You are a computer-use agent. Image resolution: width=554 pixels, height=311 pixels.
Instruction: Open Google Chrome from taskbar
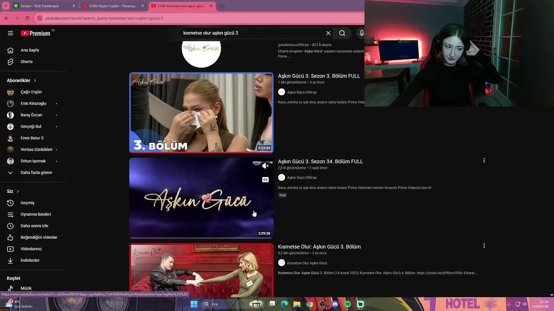[309, 304]
